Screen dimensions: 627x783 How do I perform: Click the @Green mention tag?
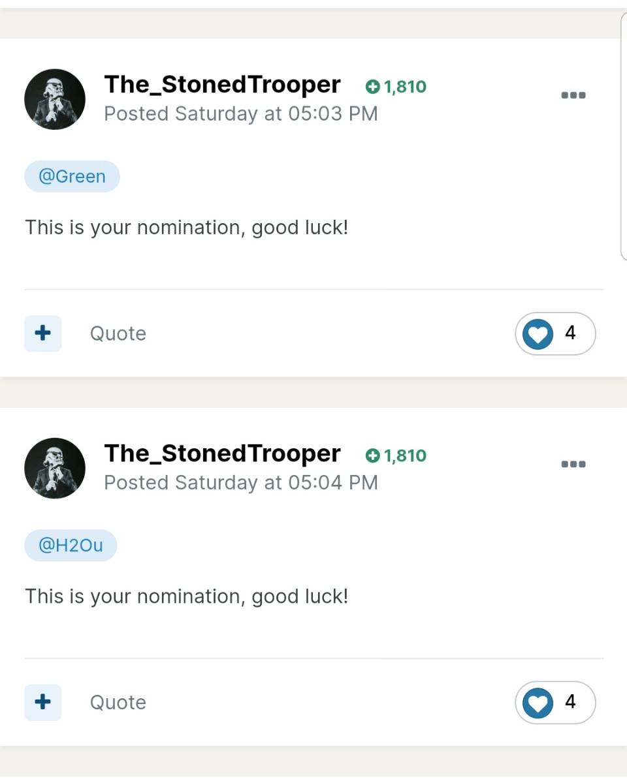pos(72,176)
